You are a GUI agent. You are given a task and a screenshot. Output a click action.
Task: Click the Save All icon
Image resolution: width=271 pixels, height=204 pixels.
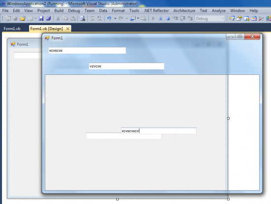(49, 18)
